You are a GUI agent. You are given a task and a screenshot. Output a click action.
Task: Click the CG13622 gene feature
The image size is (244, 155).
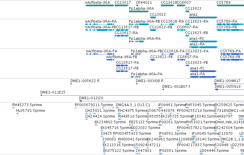click(153, 17)
